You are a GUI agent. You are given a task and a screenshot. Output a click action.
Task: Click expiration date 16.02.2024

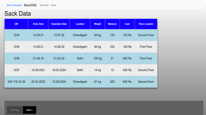[x=59, y=70]
